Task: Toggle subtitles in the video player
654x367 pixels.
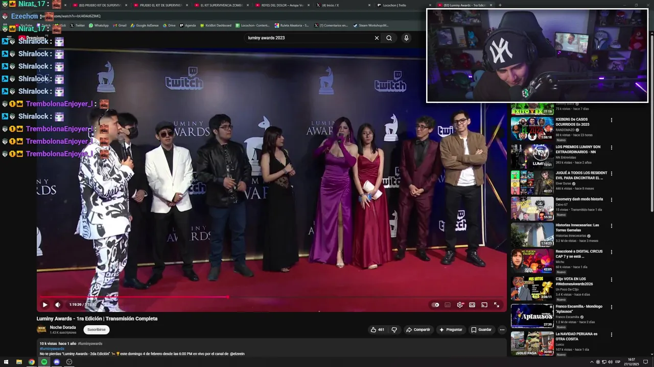Action: (x=448, y=305)
